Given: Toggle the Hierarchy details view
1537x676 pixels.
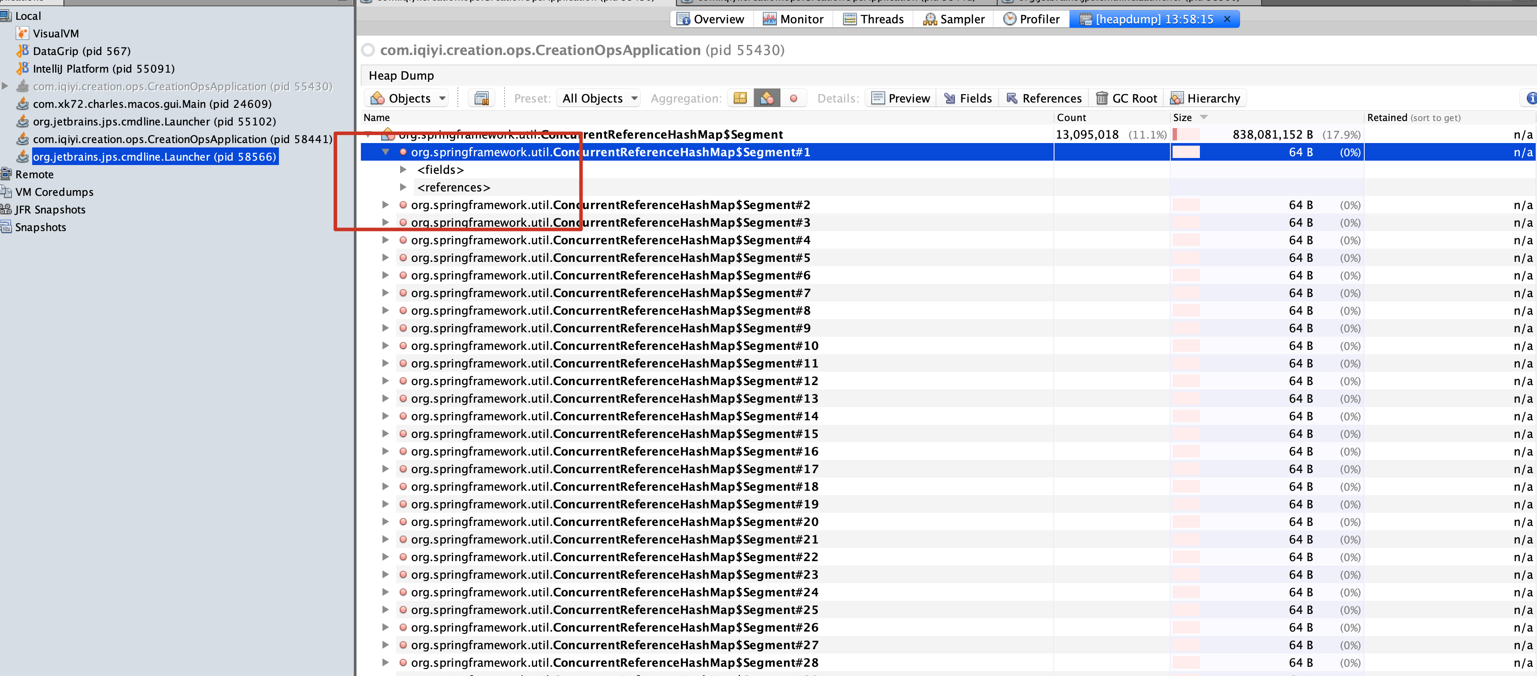Looking at the screenshot, I should (1205, 98).
